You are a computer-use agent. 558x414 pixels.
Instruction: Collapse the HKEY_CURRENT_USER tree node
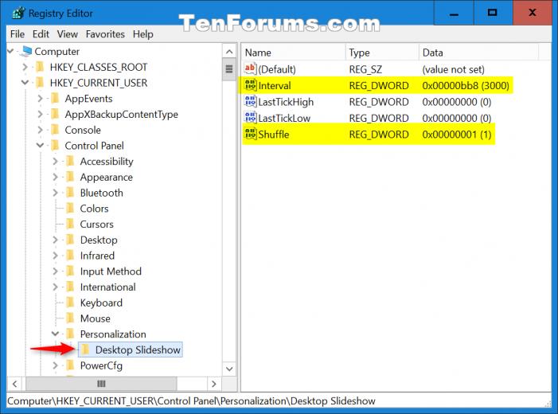coord(25,83)
